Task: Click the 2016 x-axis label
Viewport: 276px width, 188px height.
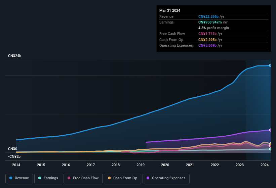Action: (x=66, y=165)
